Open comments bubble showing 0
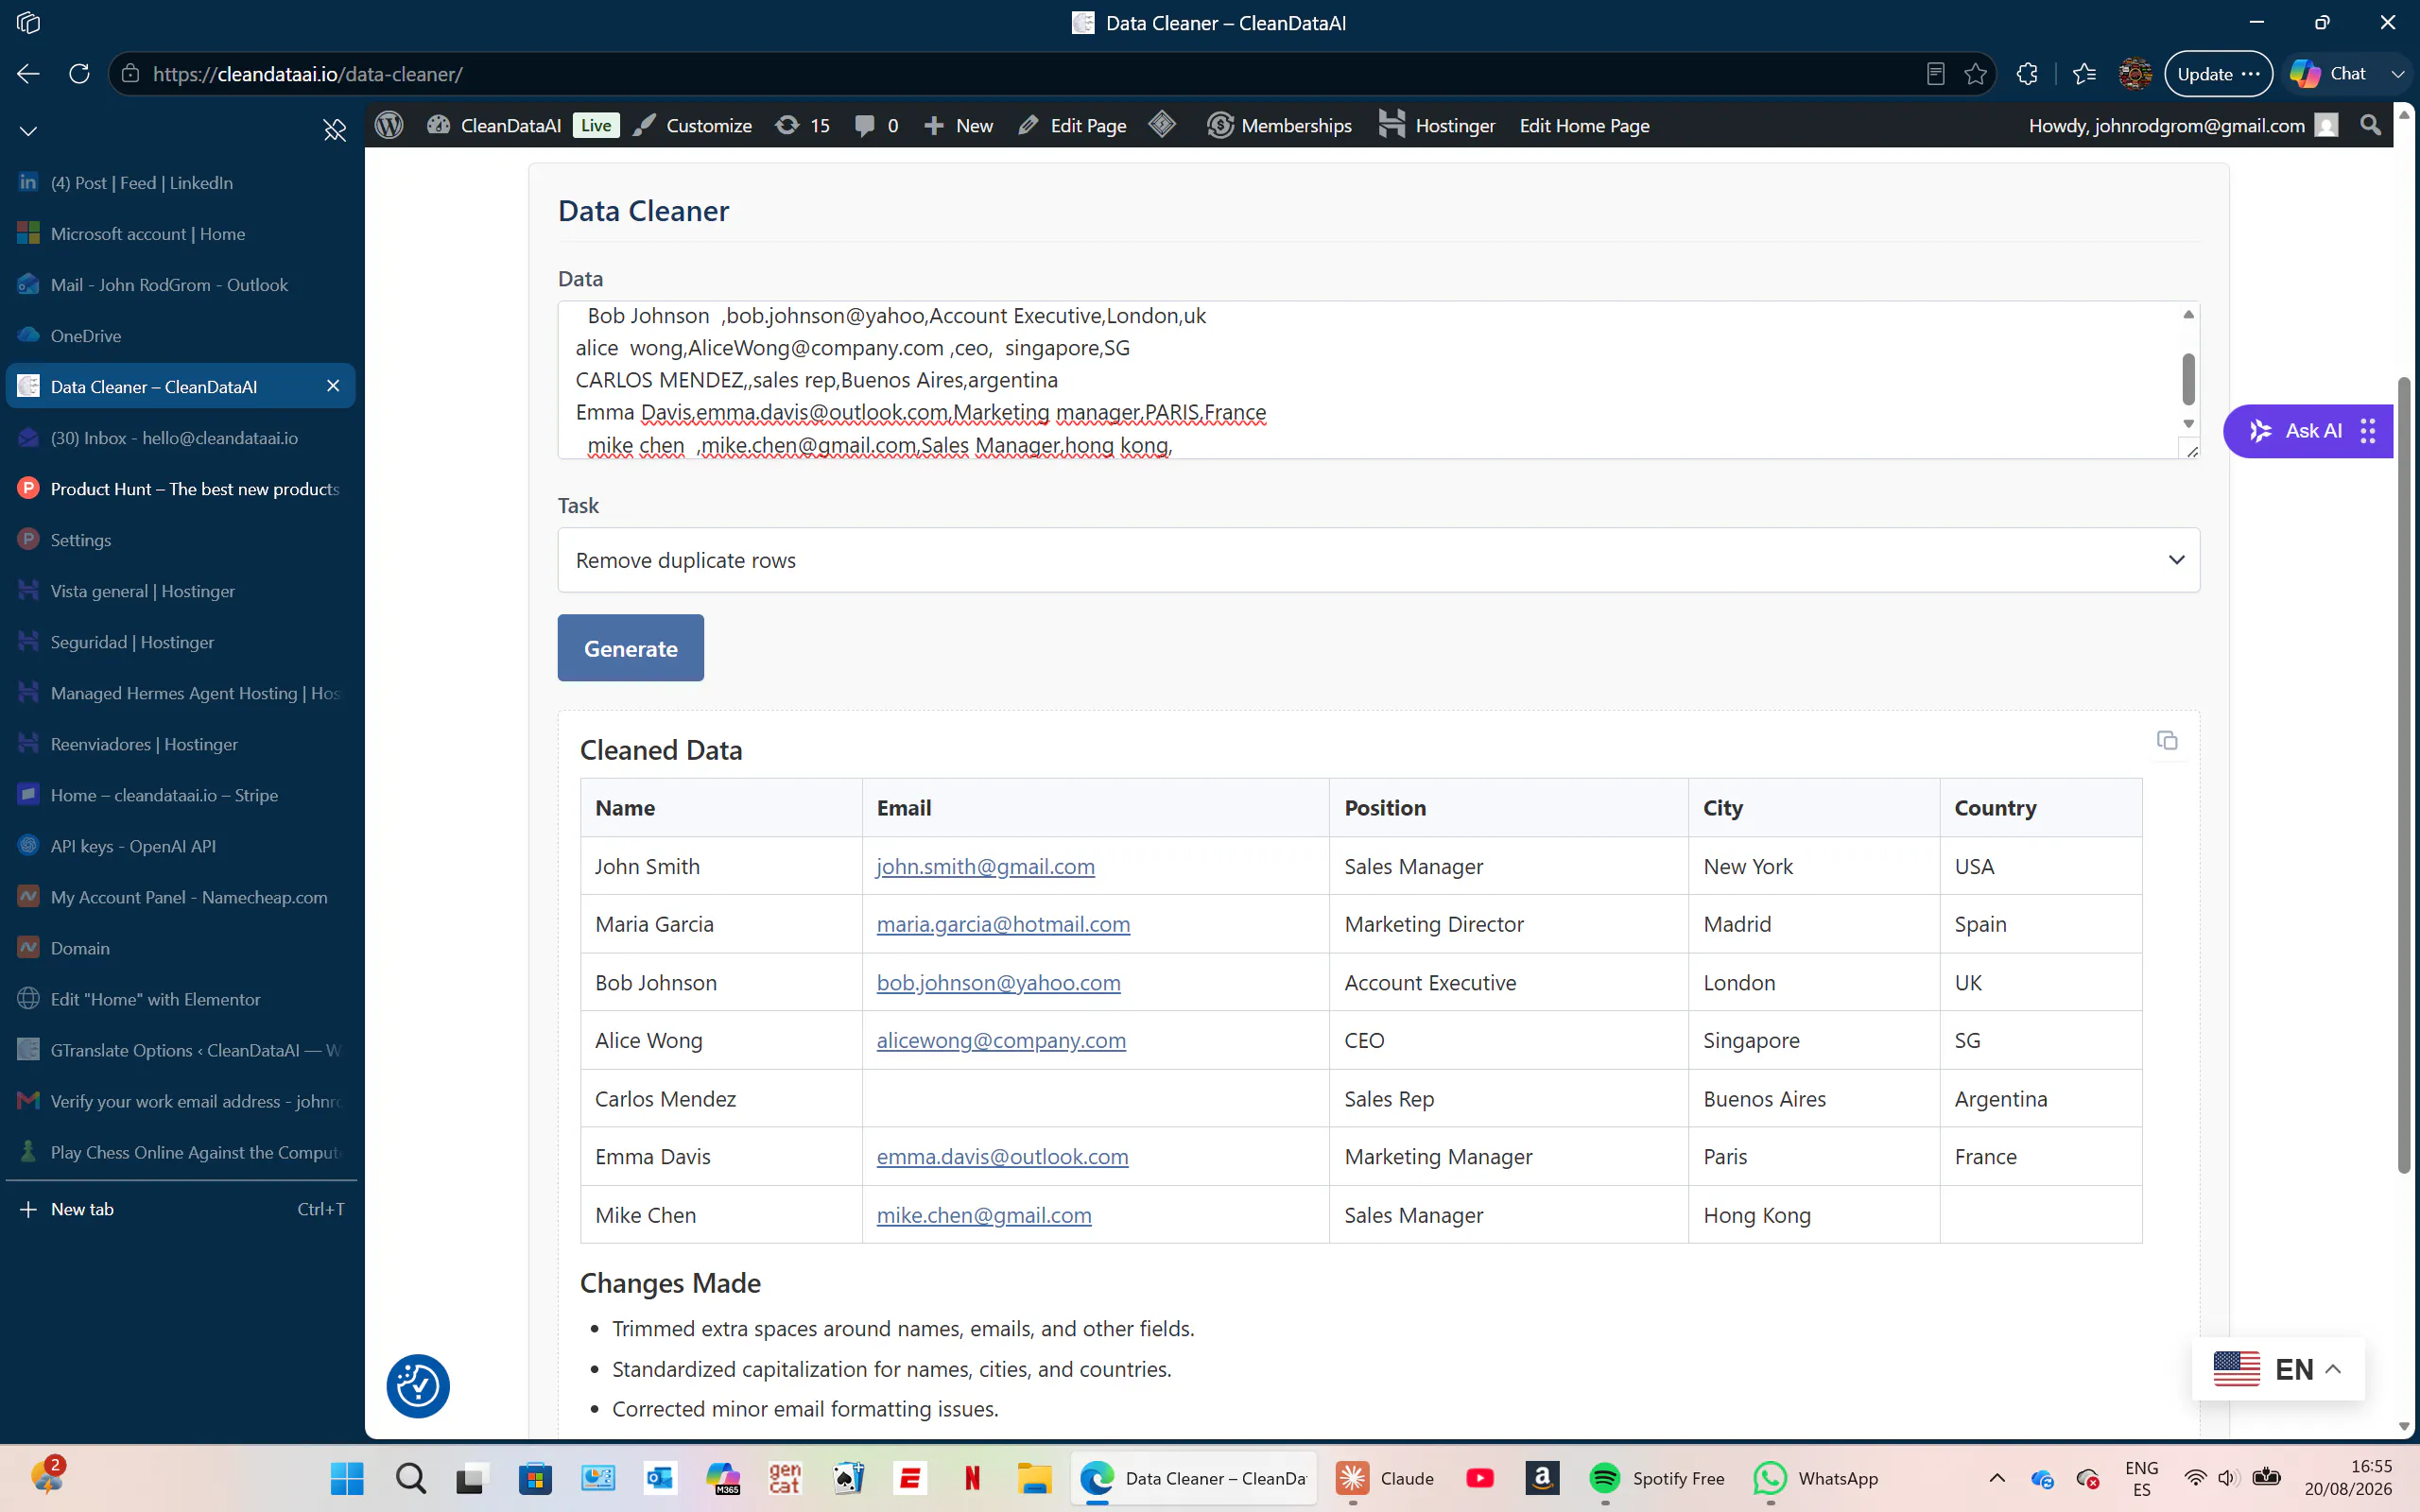This screenshot has height=1512, width=2420. [x=877, y=125]
